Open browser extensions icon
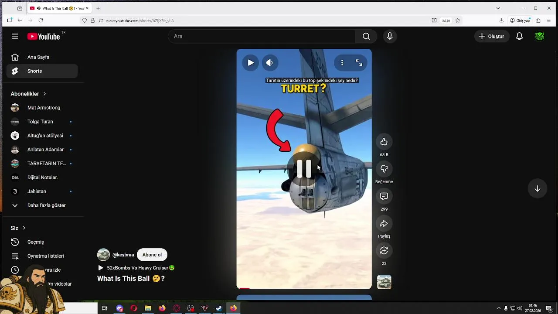The height and width of the screenshot is (314, 558). [538, 20]
